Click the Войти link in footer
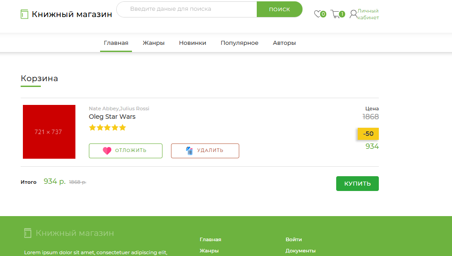Image resolution: width=452 pixels, height=256 pixels. pyautogui.click(x=294, y=239)
